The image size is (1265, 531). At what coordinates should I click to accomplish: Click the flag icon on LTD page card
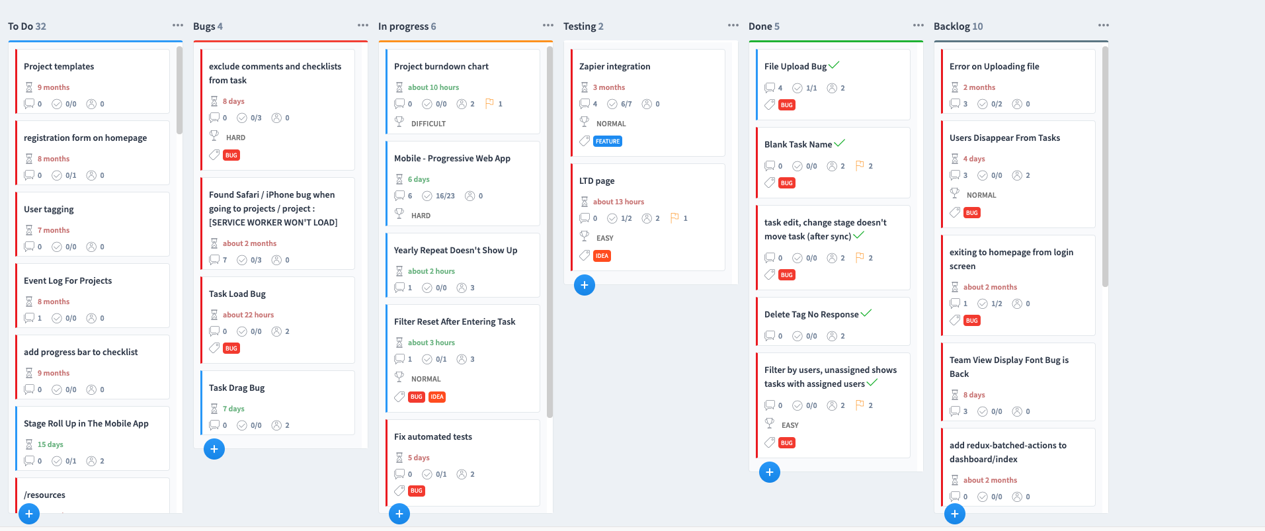[674, 218]
